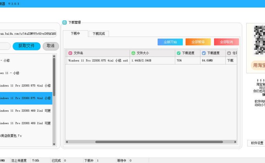The height and width of the screenshot is (163, 265).
Task: Select highlighted Windows 11 Pro 22000.675 4in1 row
Action: click(26, 98)
